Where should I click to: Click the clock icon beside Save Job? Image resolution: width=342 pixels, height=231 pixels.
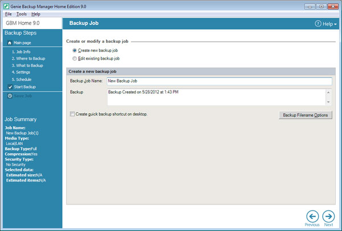pos(10,96)
